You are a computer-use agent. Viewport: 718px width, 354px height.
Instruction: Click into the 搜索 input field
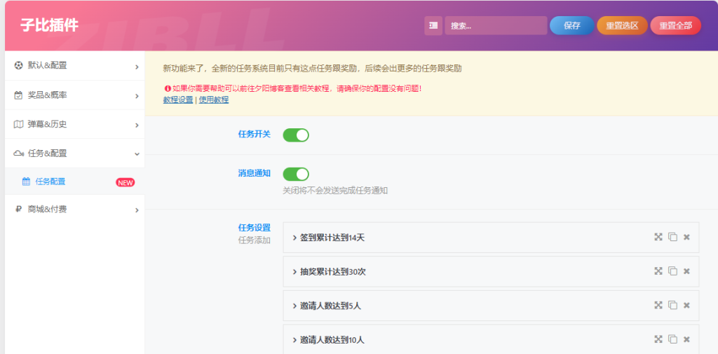495,26
